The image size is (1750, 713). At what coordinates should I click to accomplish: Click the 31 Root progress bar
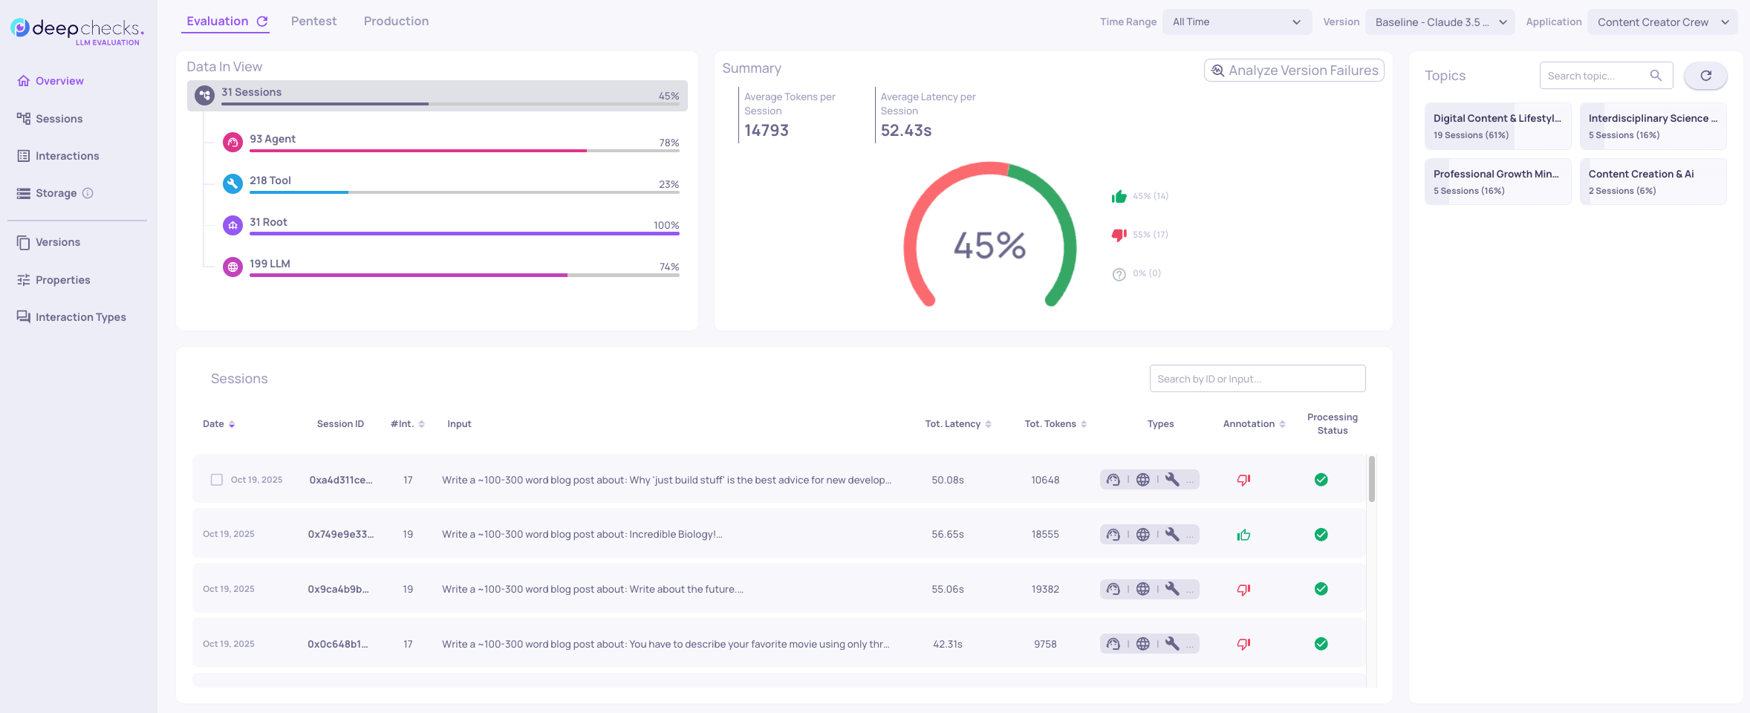[x=464, y=234]
